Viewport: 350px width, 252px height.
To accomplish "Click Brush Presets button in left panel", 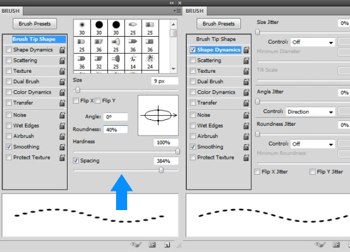I will click(x=35, y=24).
